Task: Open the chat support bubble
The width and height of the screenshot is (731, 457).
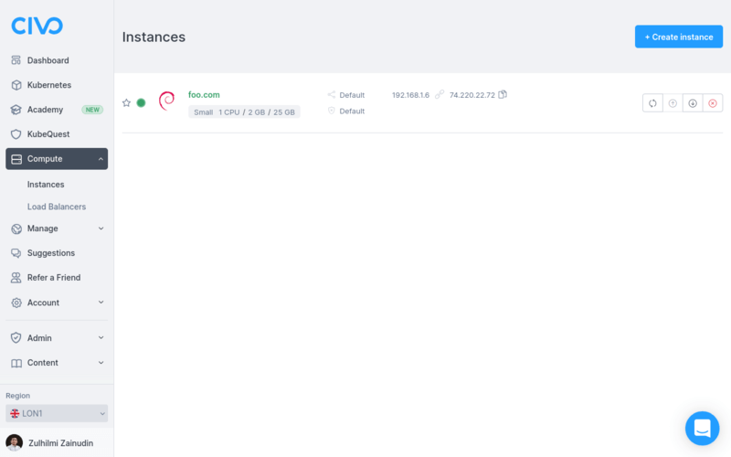Action: coord(702,428)
